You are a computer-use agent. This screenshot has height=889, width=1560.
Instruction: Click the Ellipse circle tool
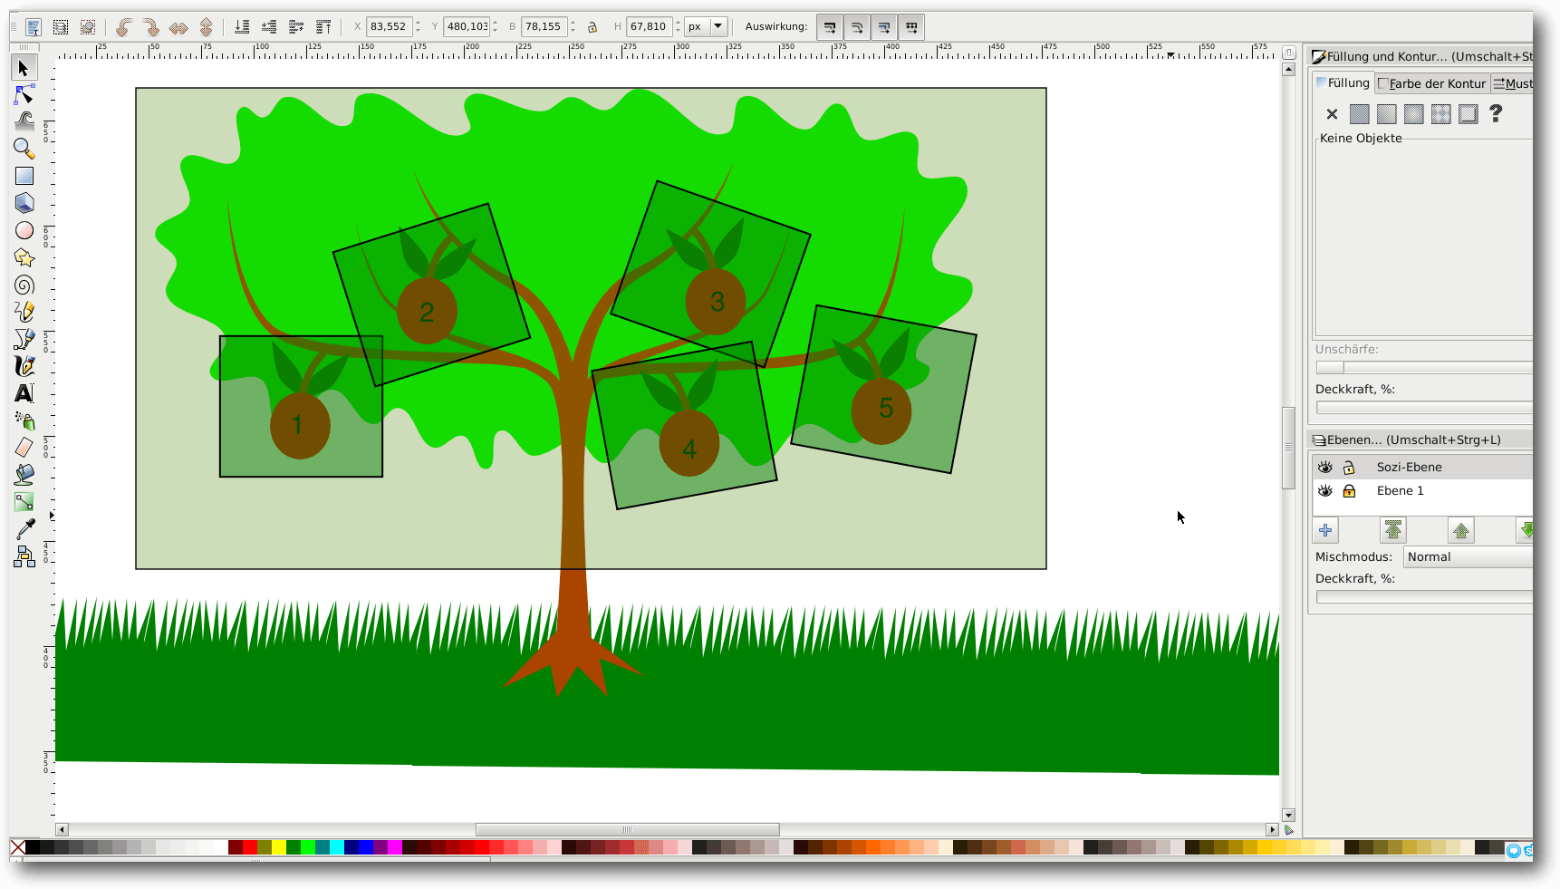24,230
